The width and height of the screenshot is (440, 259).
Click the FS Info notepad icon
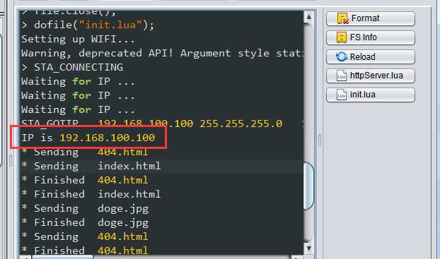[342, 37]
